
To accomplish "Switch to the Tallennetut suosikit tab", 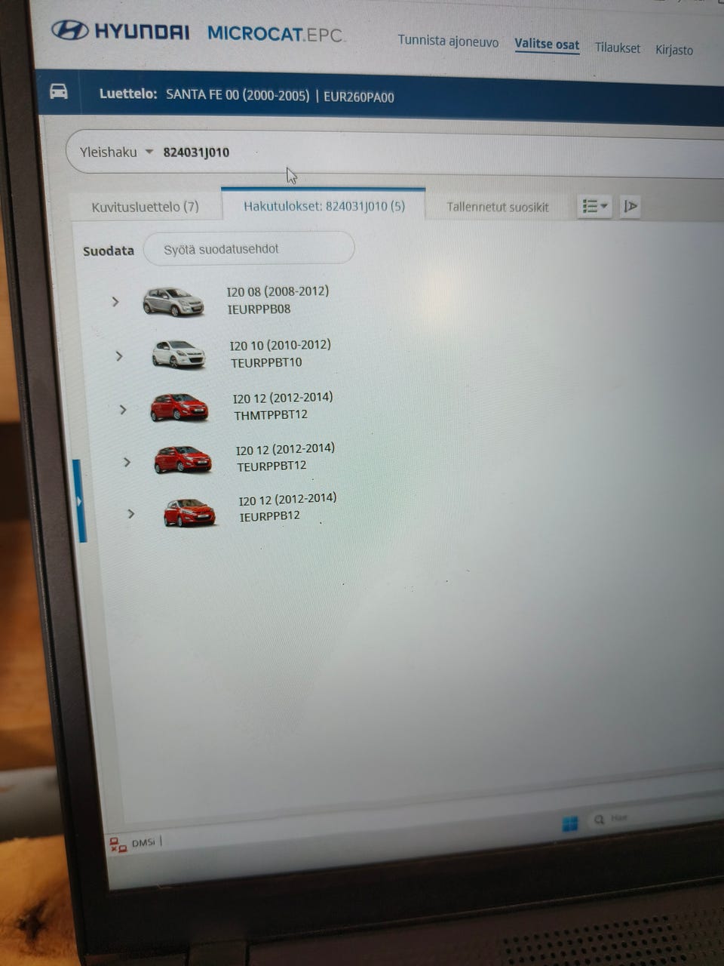I will [498, 207].
